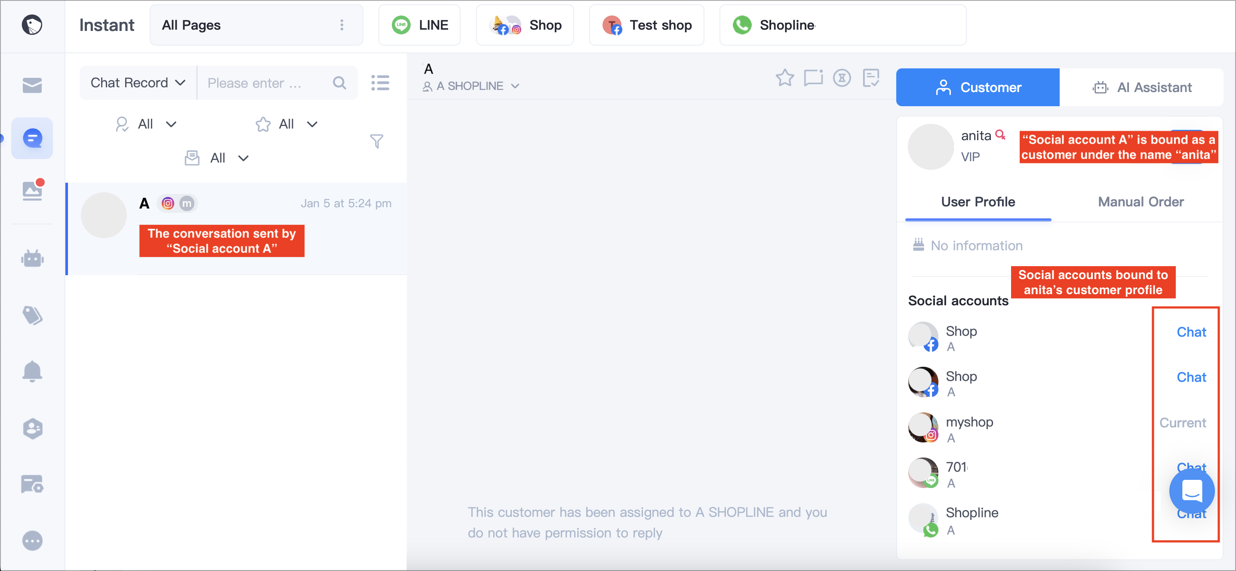This screenshot has height=571, width=1236.
Task: Open the more options ellipsis sidebar icon
Action: tap(32, 541)
